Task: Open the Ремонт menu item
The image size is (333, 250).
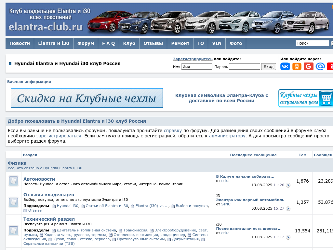Action: click(180, 43)
